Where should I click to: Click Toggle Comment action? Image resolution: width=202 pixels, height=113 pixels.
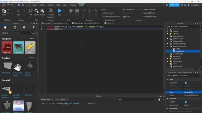tap(149, 9)
